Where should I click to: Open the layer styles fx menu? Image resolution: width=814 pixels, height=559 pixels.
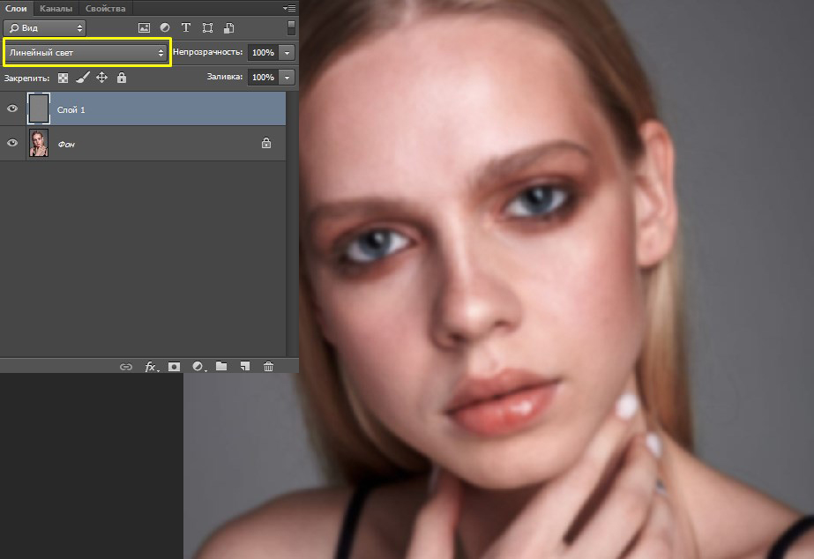click(x=150, y=367)
